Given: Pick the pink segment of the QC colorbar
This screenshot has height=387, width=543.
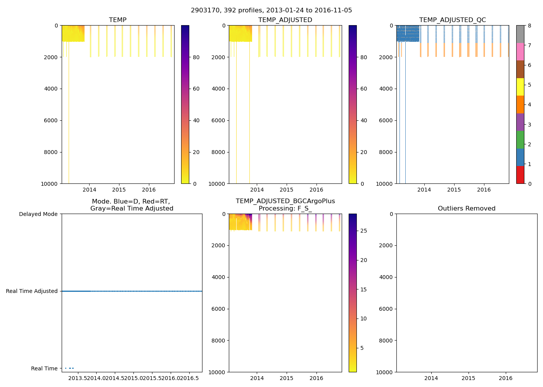Looking at the screenshot, I should (x=520, y=51).
